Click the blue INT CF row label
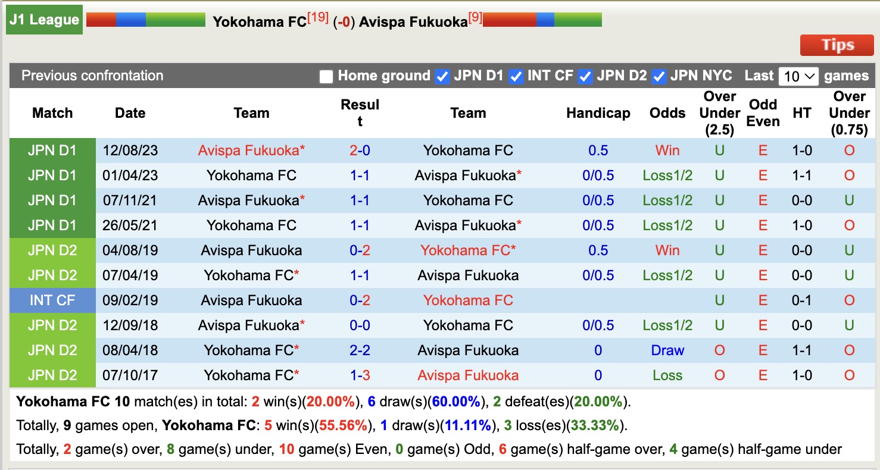 [52, 300]
